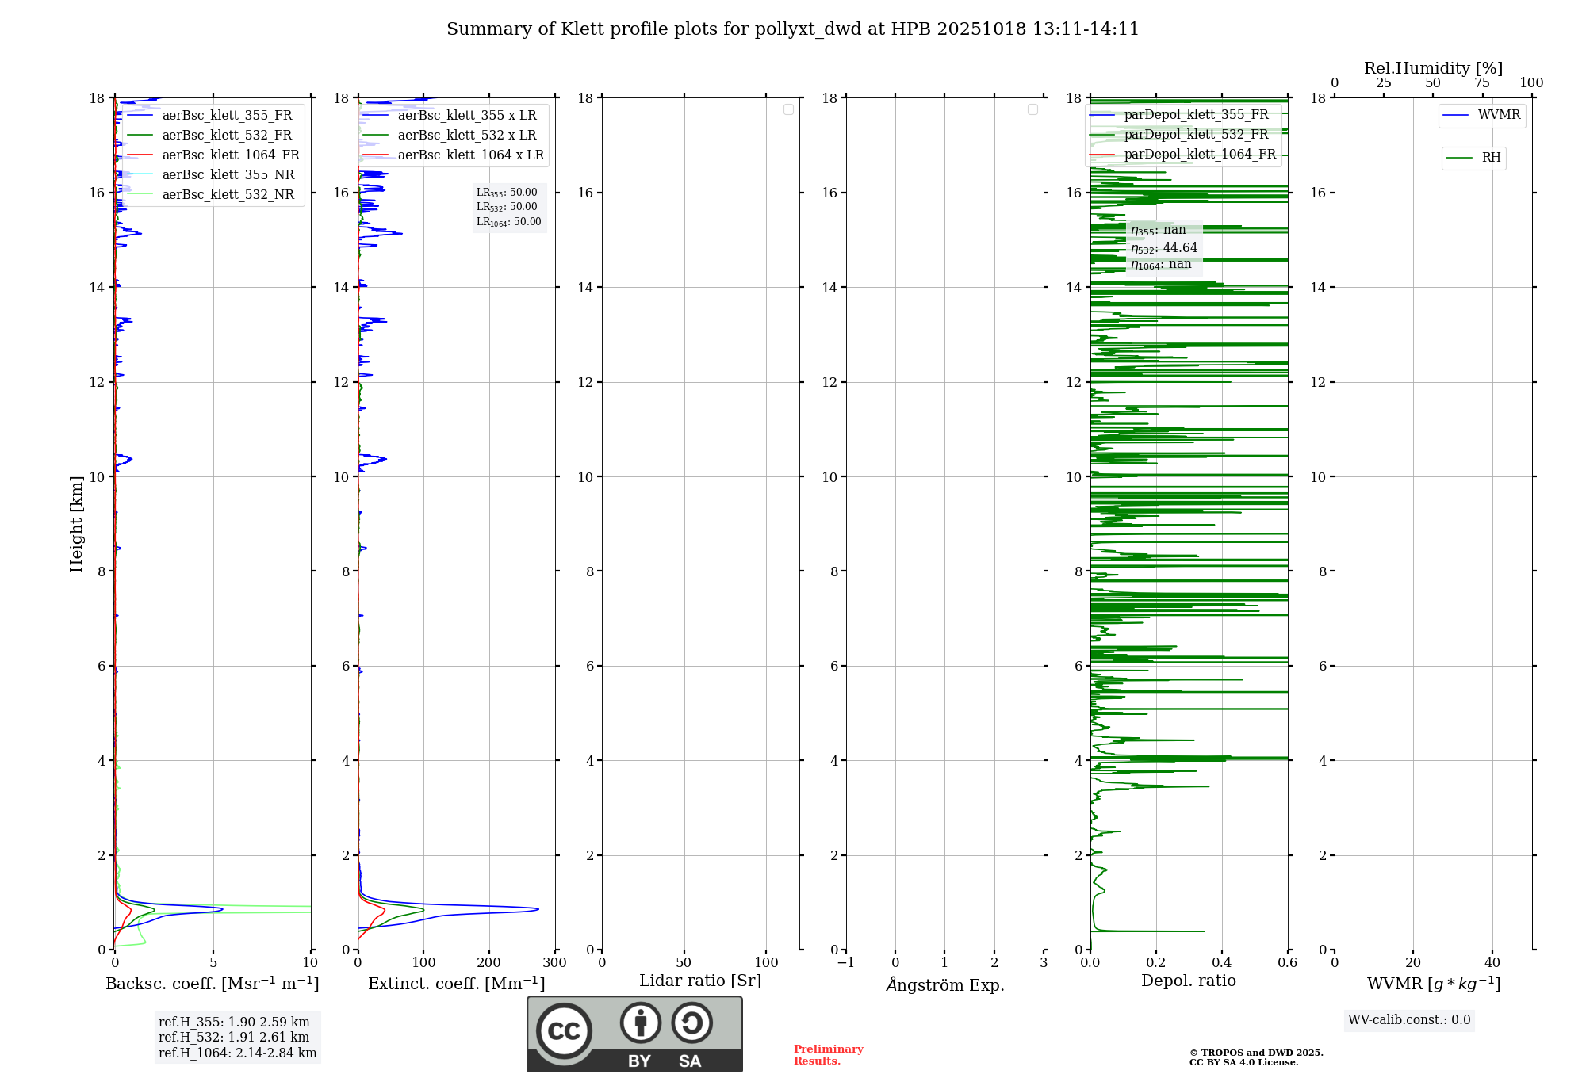Select the aerBsc_klett_355_NR legend entry
The height and width of the screenshot is (1078, 1586).
tap(228, 175)
